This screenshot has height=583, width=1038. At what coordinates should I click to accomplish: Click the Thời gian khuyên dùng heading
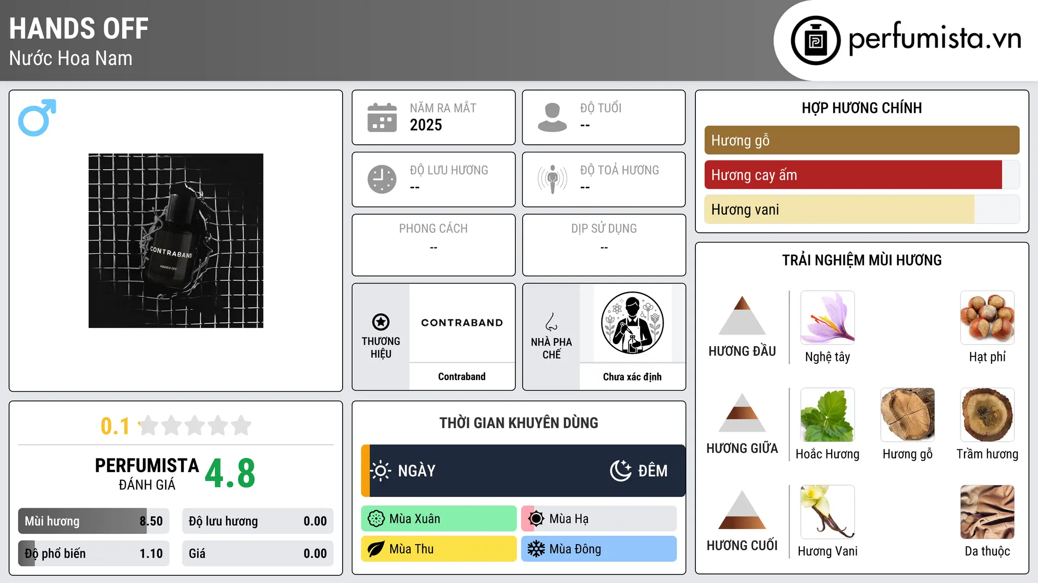click(x=518, y=423)
